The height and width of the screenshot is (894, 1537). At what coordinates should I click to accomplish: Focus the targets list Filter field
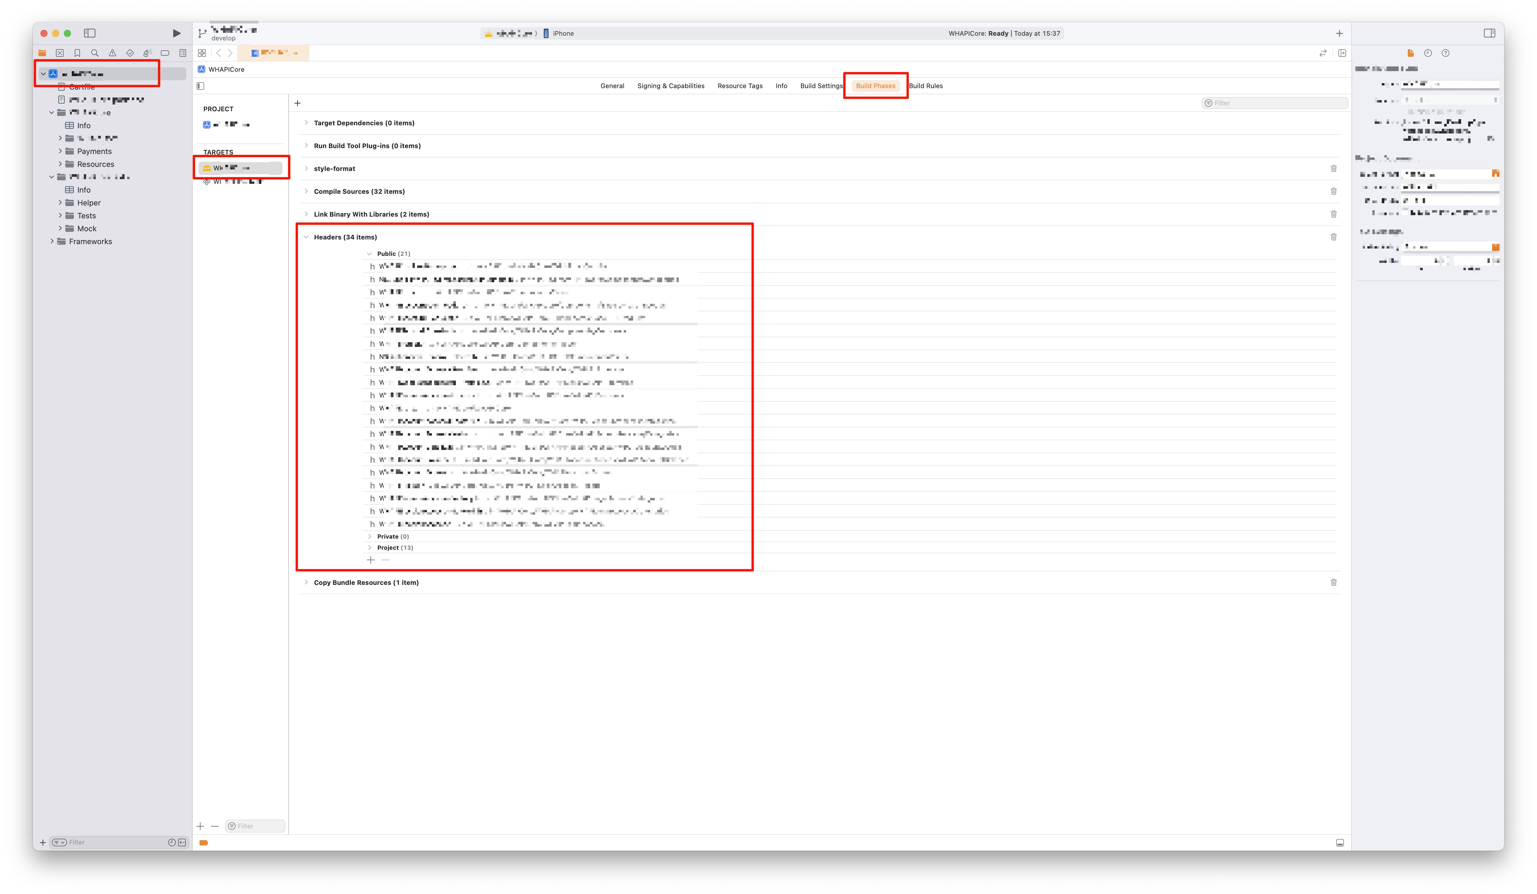[255, 826]
